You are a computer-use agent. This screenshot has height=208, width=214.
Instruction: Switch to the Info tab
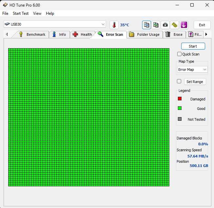click(x=59, y=34)
